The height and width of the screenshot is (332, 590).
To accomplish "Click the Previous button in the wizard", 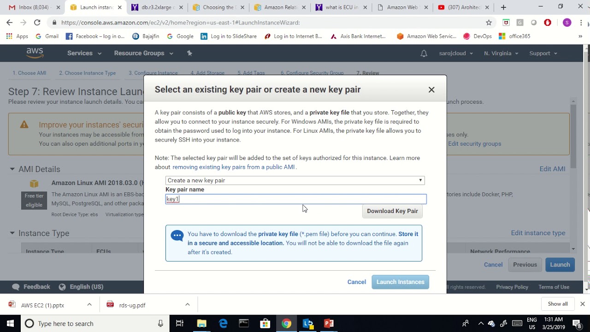I will [x=525, y=265].
